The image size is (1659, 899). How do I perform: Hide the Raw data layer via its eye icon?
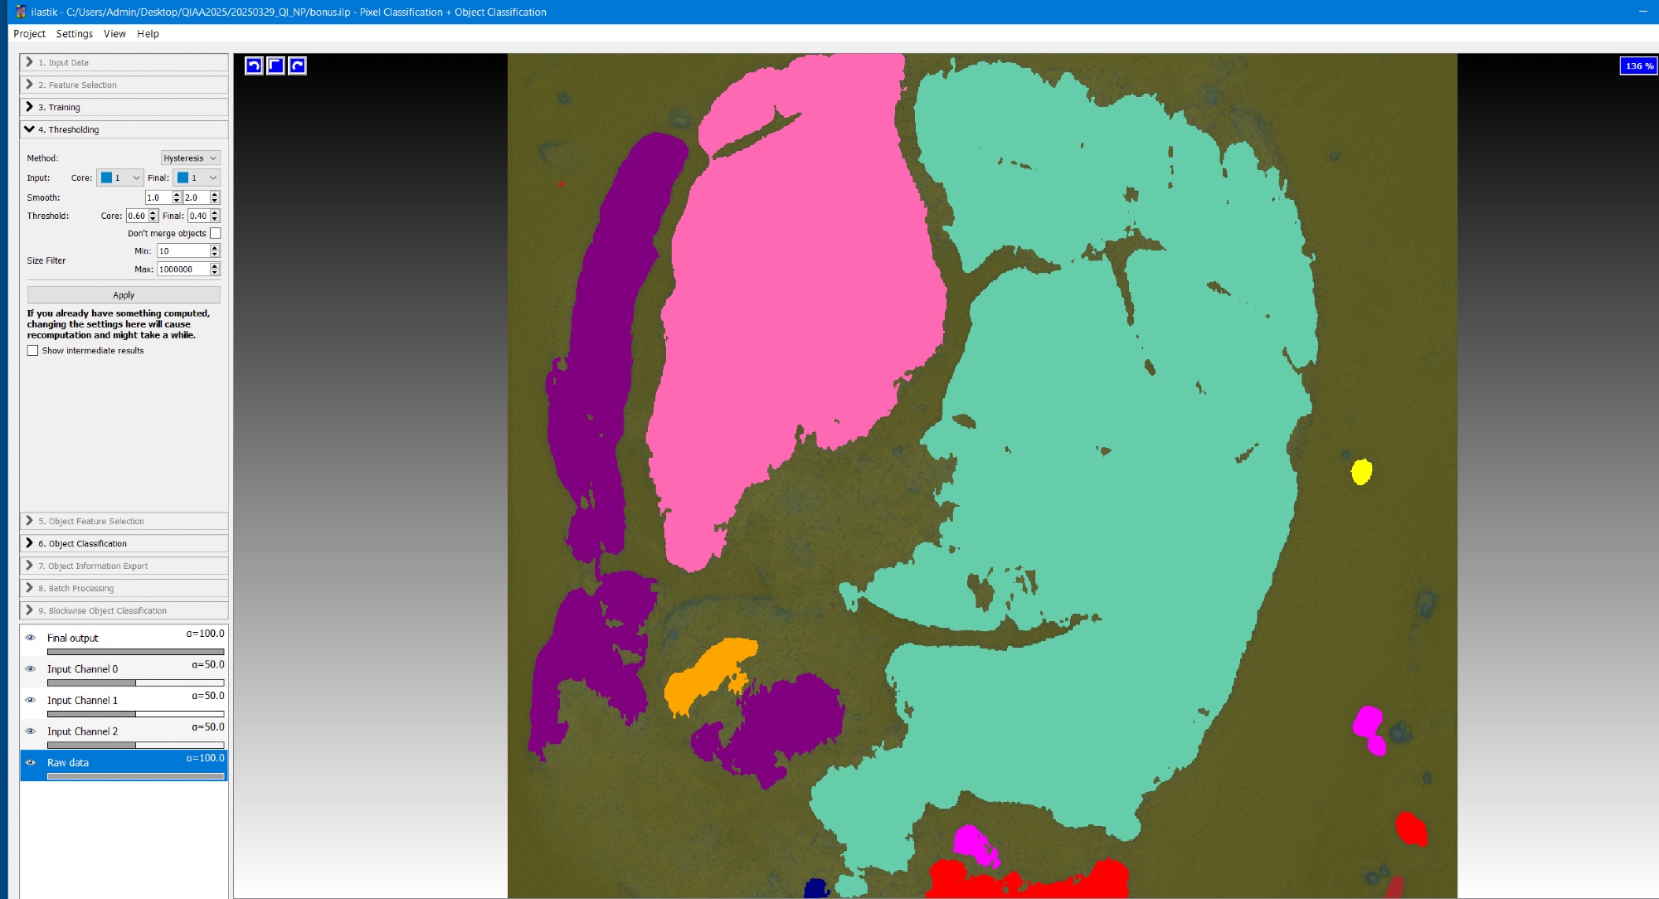(31, 762)
